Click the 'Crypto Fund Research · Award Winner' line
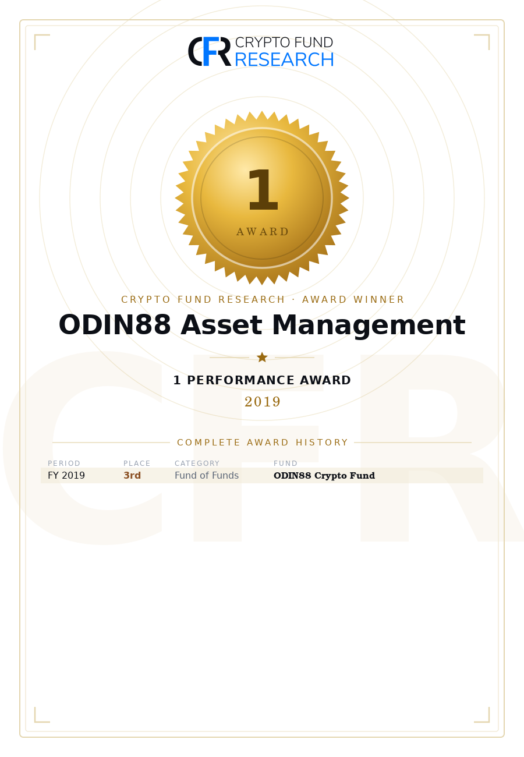This screenshot has width=524, height=757. tap(262, 300)
